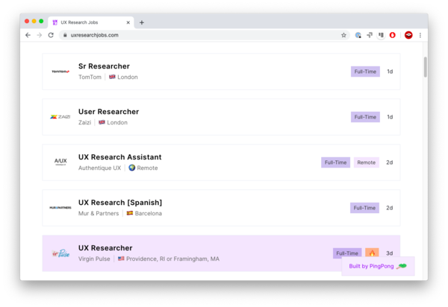Click the TomTom company logo
Screen dimensions: 448x307
pyautogui.click(x=60, y=72)
